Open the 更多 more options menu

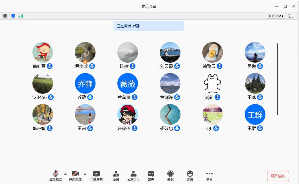(209, 176)
